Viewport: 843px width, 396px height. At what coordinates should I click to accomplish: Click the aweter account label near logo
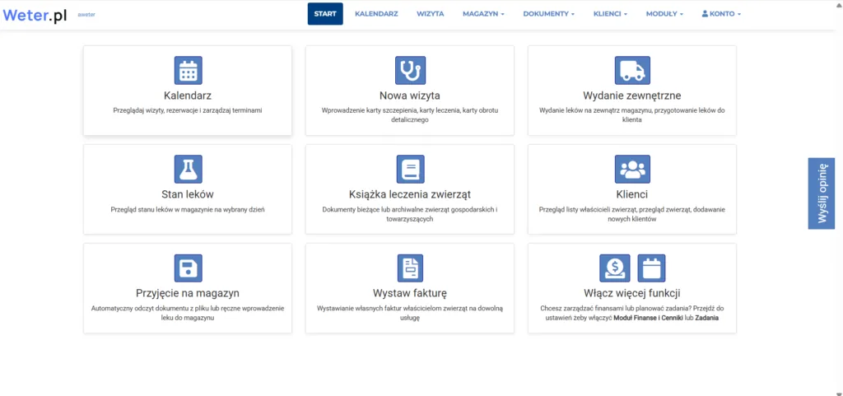86,15
